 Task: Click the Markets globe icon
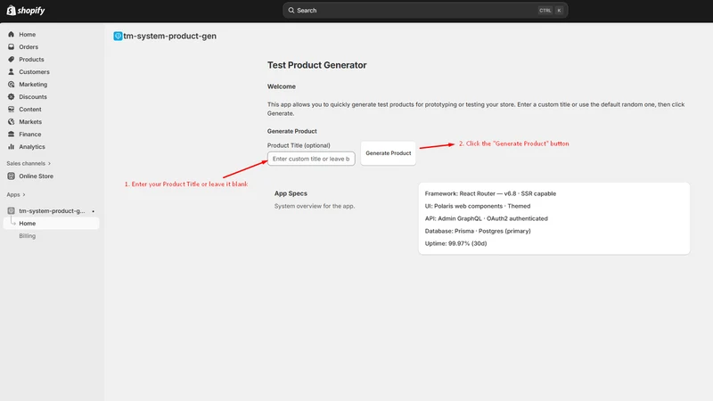tap(11, 122)
